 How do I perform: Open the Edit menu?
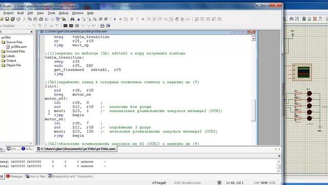[30, 13]
